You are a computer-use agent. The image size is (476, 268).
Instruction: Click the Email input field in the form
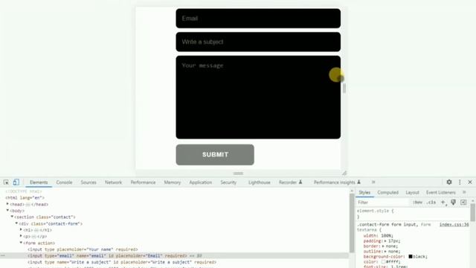click(x=258, y=18)
